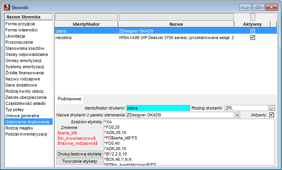Click Drukuj testową etykietę button

pyautogui.click(x=80, y=154)
